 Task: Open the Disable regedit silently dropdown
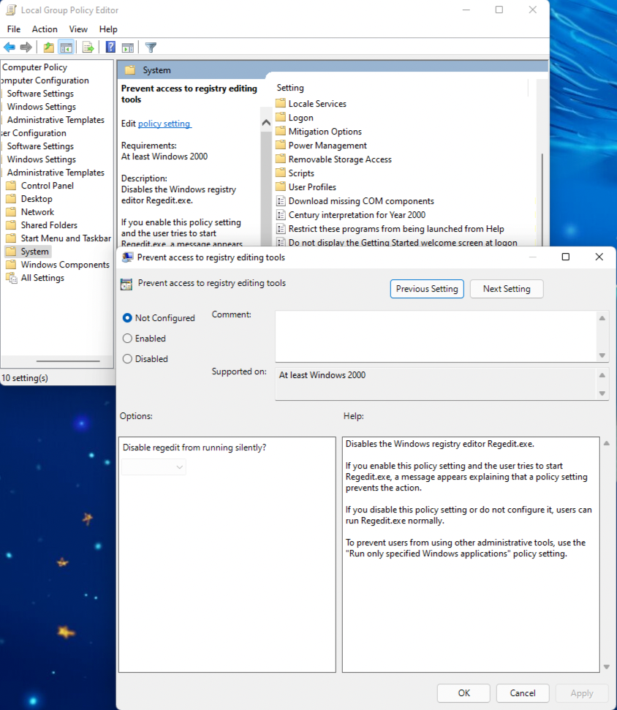click(154, 467)
